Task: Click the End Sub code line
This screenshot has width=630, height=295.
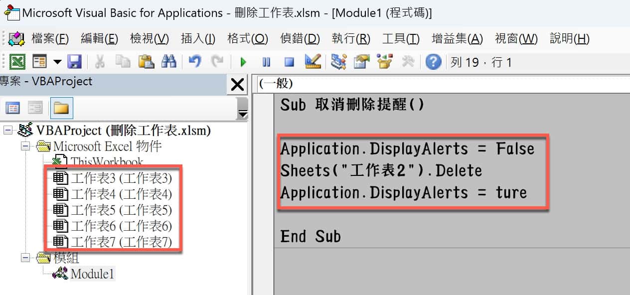Action: pos(311,236)
